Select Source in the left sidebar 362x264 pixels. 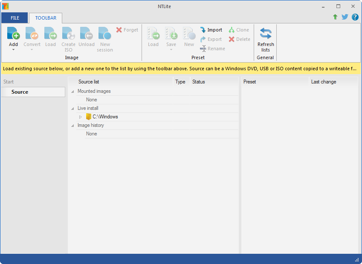tap(33, 92)
